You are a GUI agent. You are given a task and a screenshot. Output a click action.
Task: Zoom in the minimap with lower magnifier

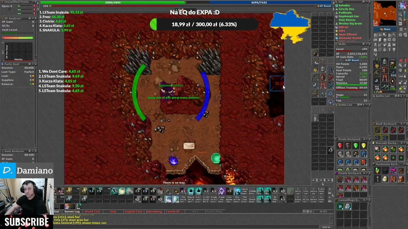(x=401, y=19)
